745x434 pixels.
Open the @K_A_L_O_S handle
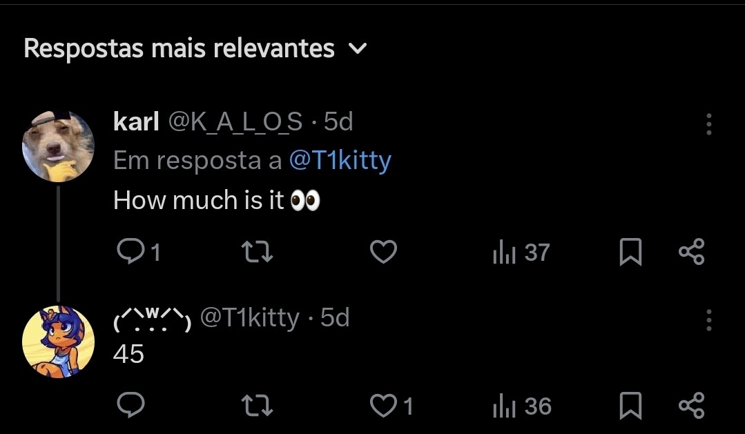coord(235,122)
